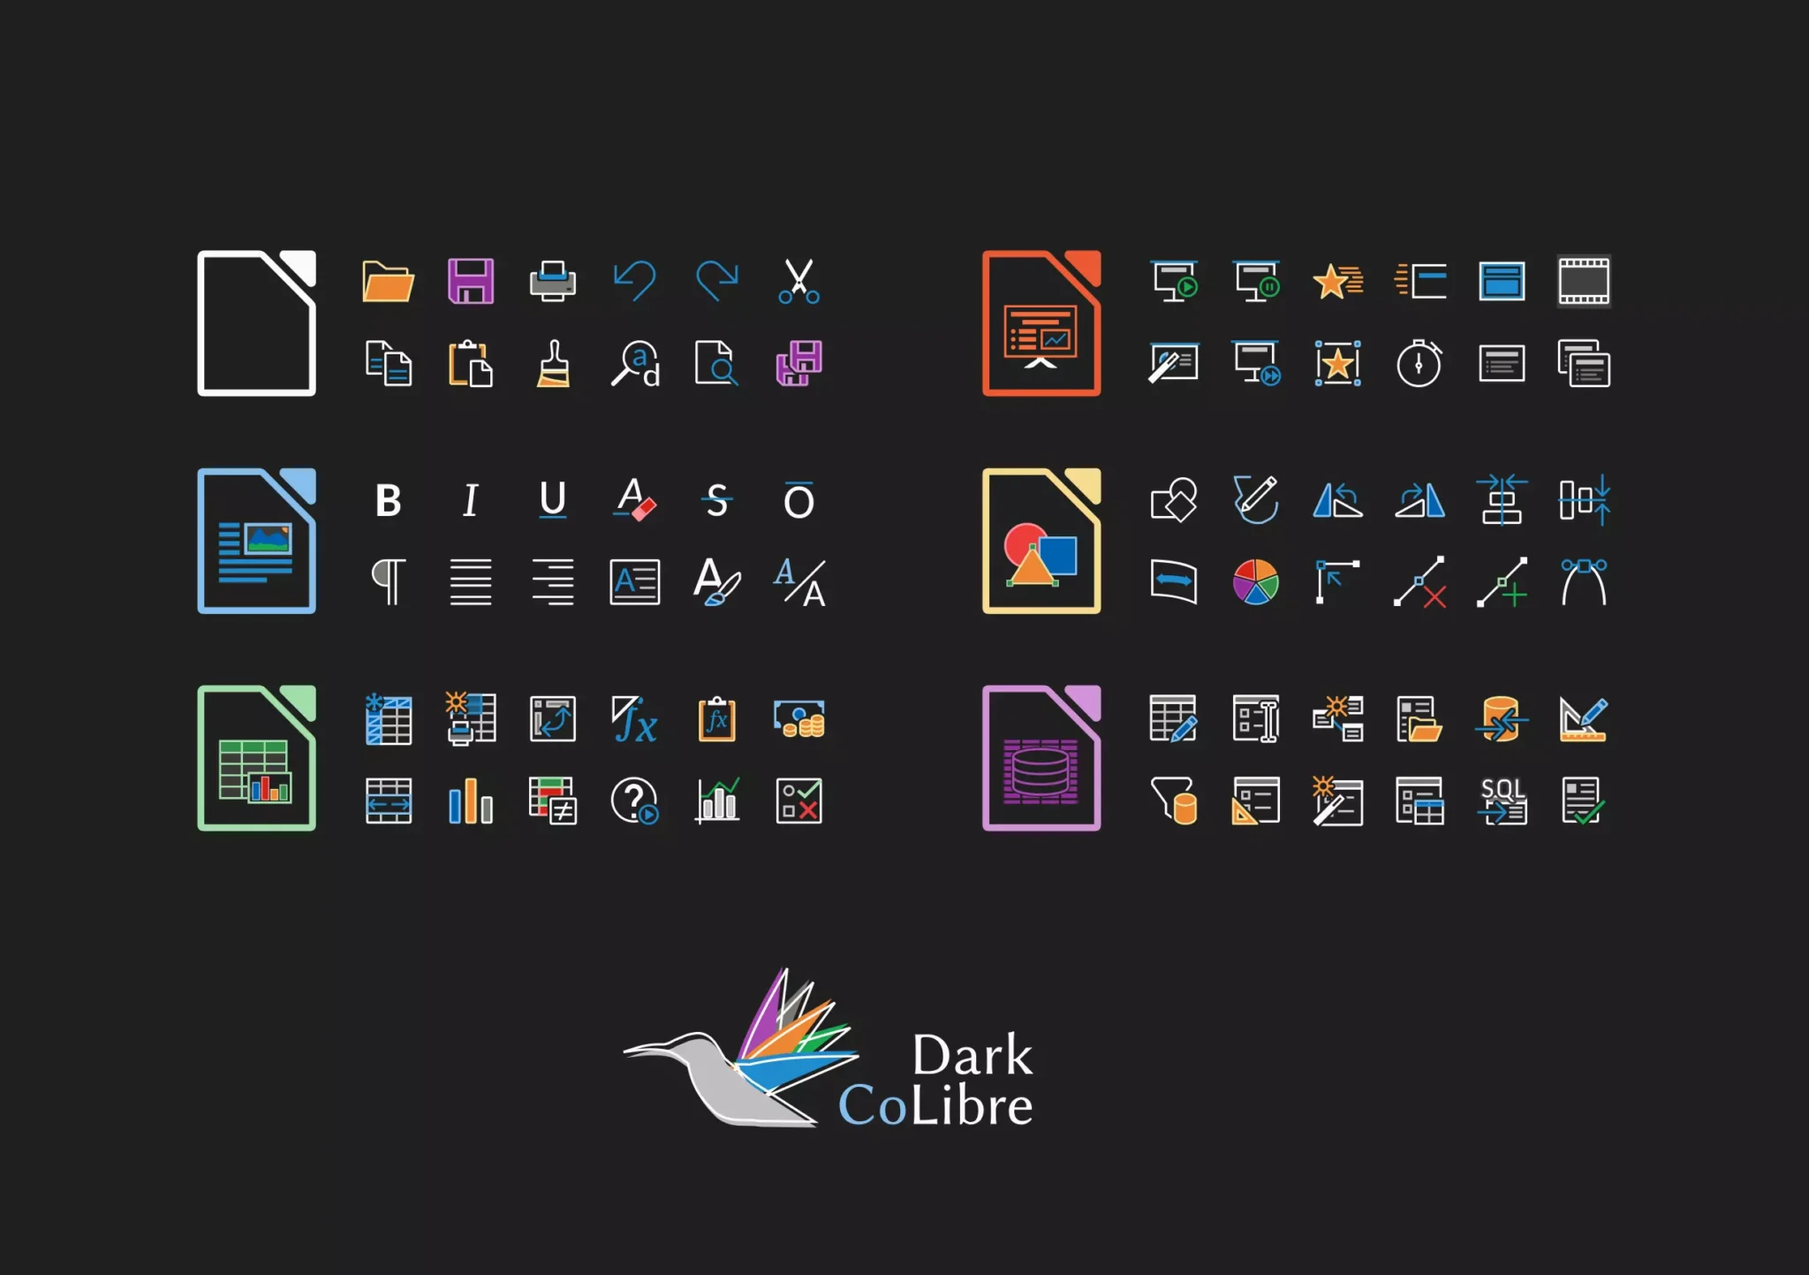Select the bar chart with green trend line icon

click(x=717, y=801)
